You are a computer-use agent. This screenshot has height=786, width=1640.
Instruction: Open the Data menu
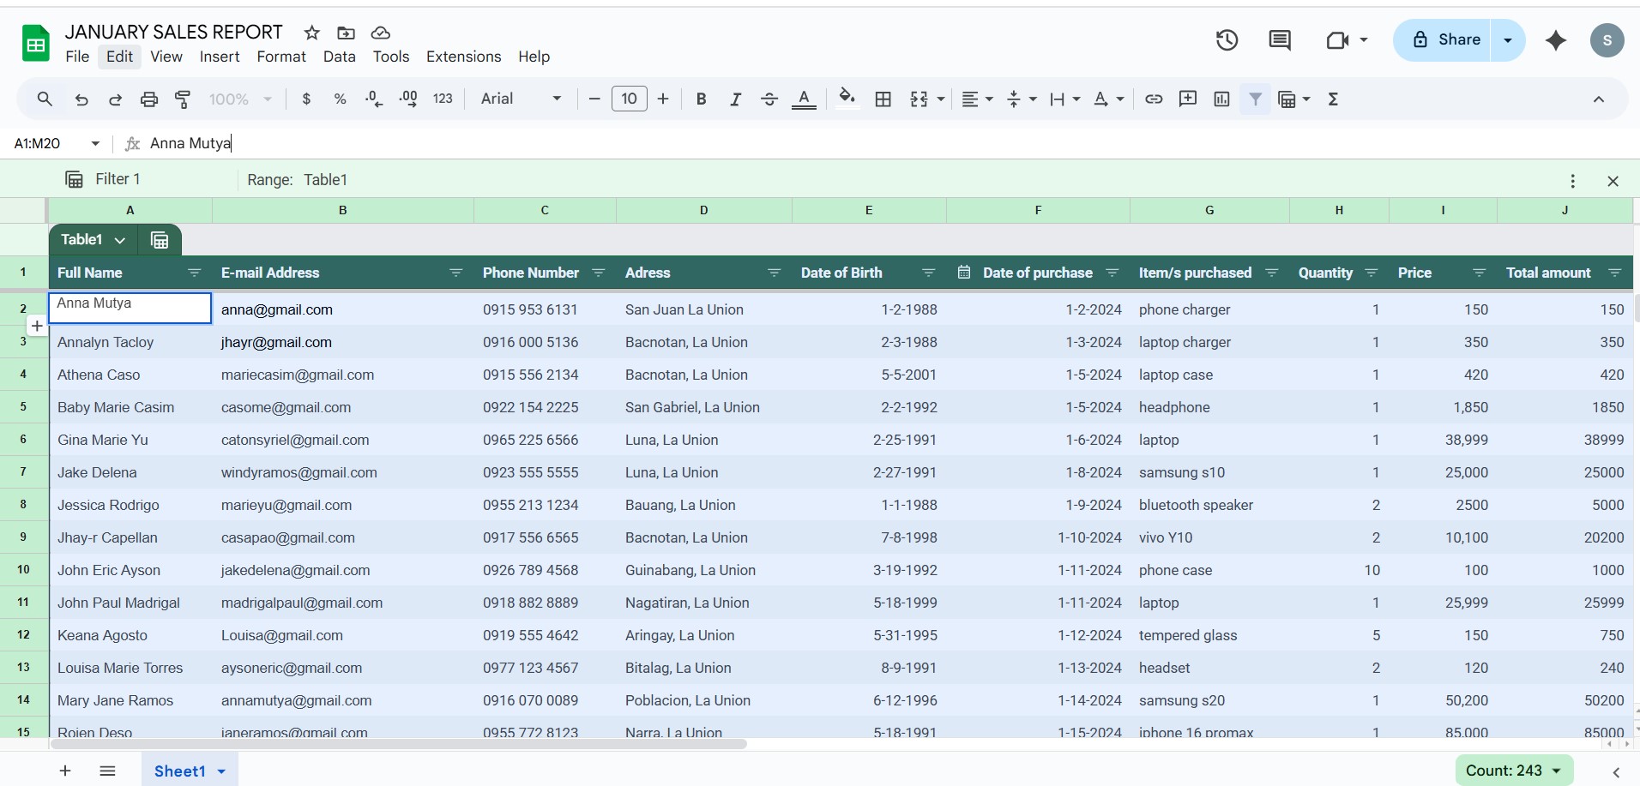[340, 57]
